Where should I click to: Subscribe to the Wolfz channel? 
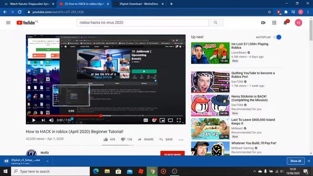[173, 154]
